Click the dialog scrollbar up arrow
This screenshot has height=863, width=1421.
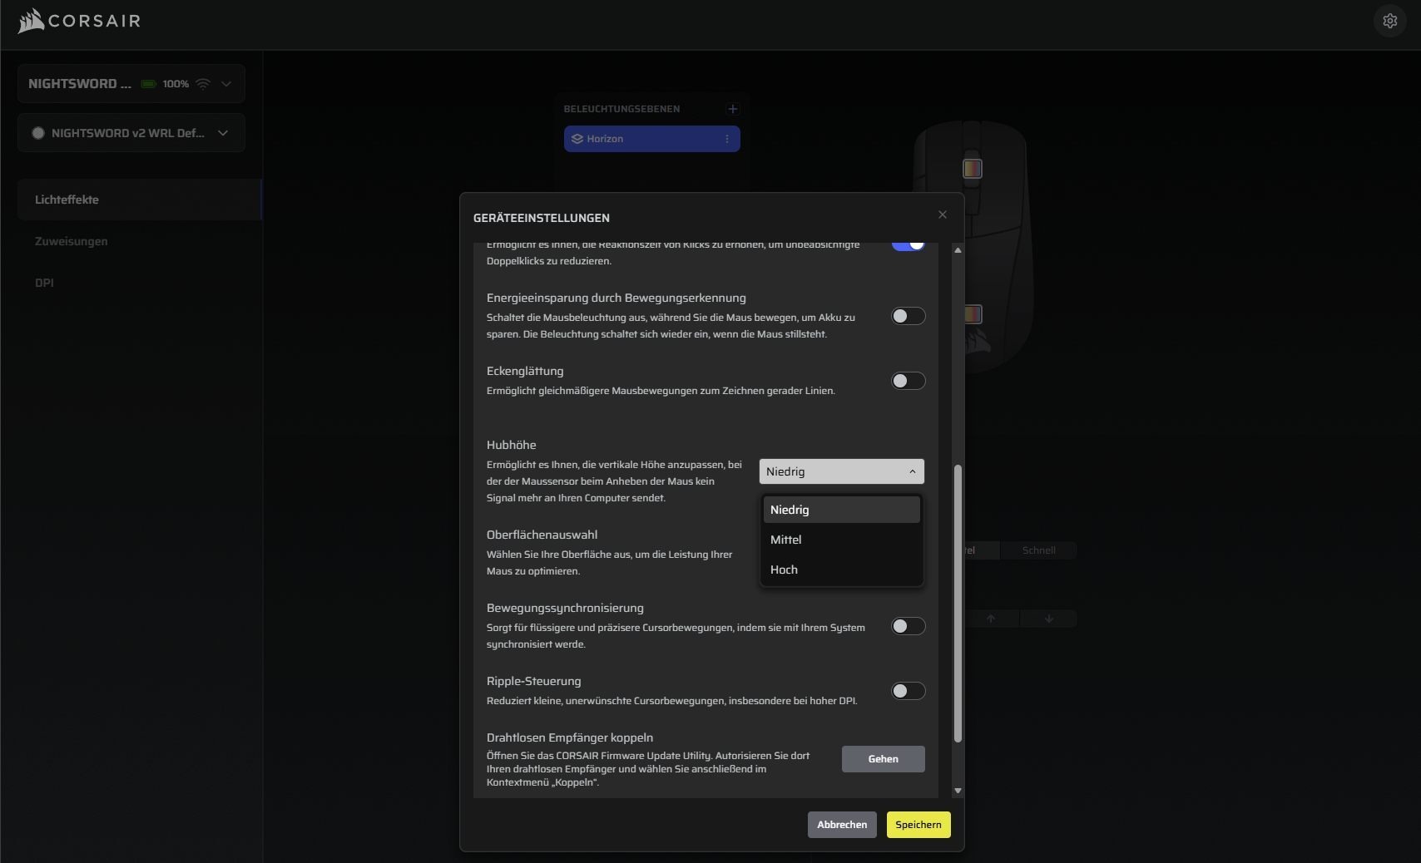point(958,250)
